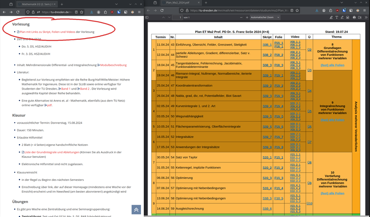This screenshot has height=217, width=370.
Task: Click 'Ausgleichsrechnung' cell in PDF table
Action: click(x=218, y=208)
